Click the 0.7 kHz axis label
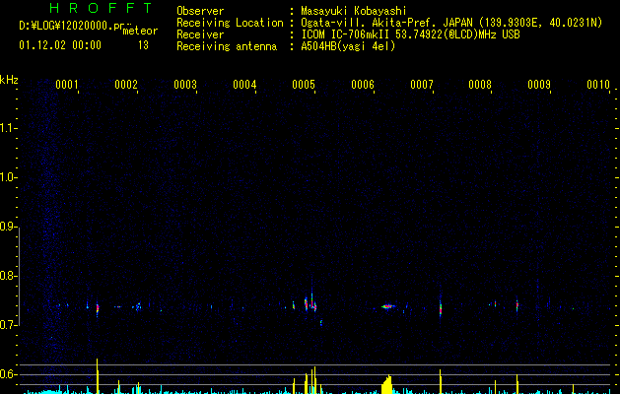Viewport: 620px width, 394px height. tap(9, 325)
